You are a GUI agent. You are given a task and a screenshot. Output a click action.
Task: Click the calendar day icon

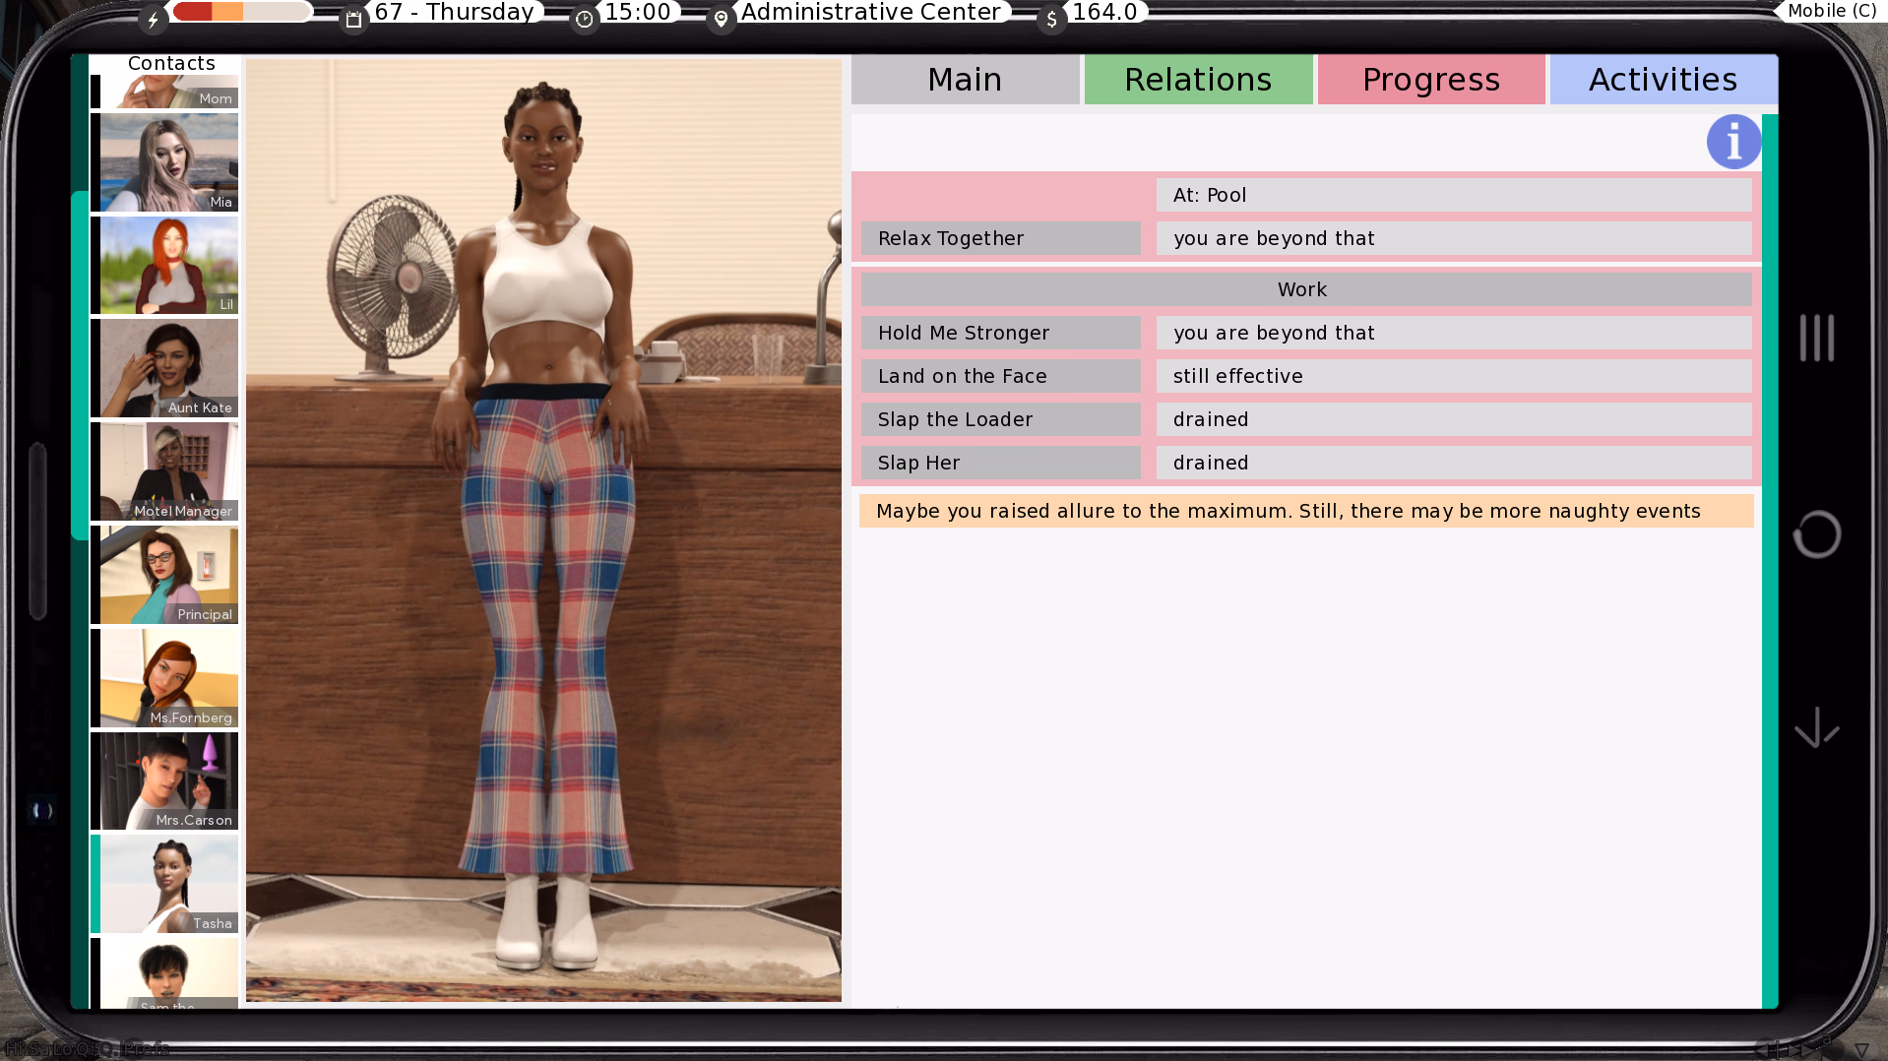(353, 19)
